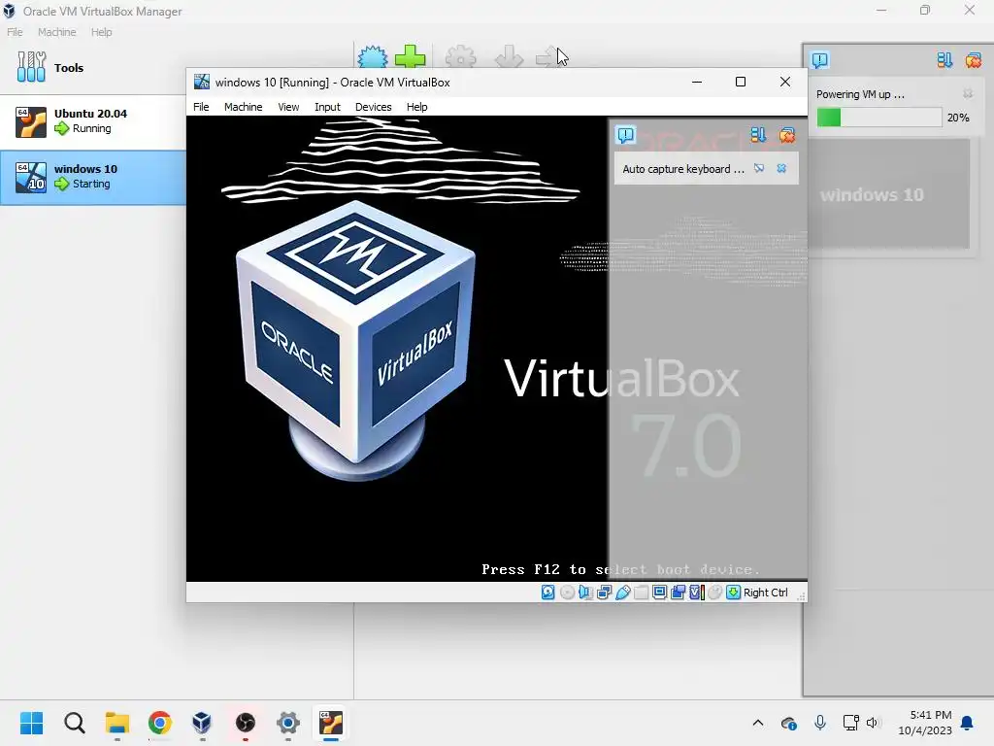Screen dimensions: 994x746
Task: Open File menu in VM window
Action: click(x=201, y=107)
